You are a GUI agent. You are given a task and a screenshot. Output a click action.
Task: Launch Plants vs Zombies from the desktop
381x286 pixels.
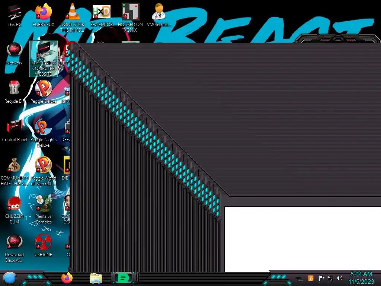coord(43,210)
